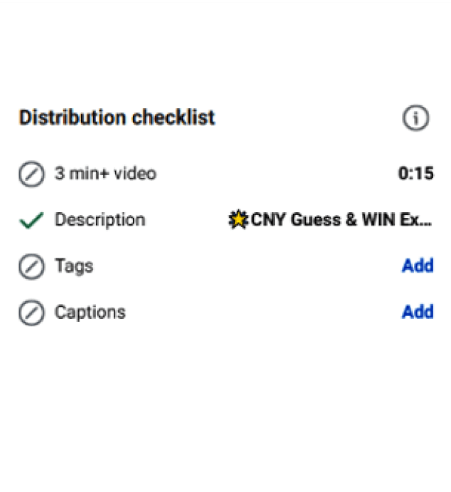451x492 pixels.
Task: Select the Captions checklist label
Action: (x=90, y=313)
